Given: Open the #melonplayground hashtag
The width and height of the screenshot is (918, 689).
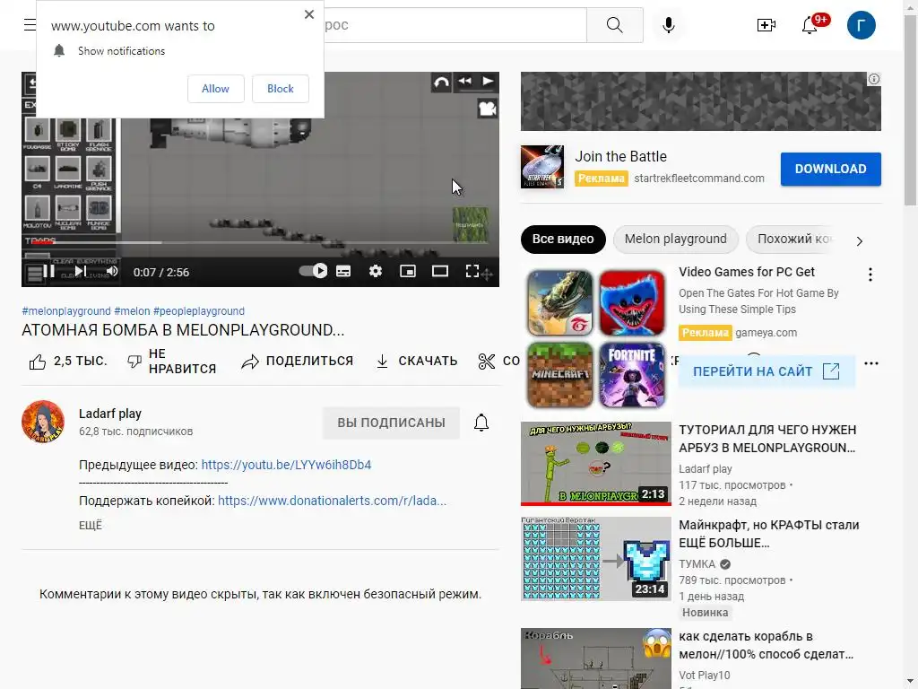Looking at the screenshot, I should click(x=66, y=311).
